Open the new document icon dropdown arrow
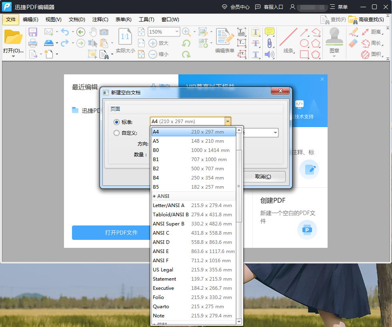 57,54
